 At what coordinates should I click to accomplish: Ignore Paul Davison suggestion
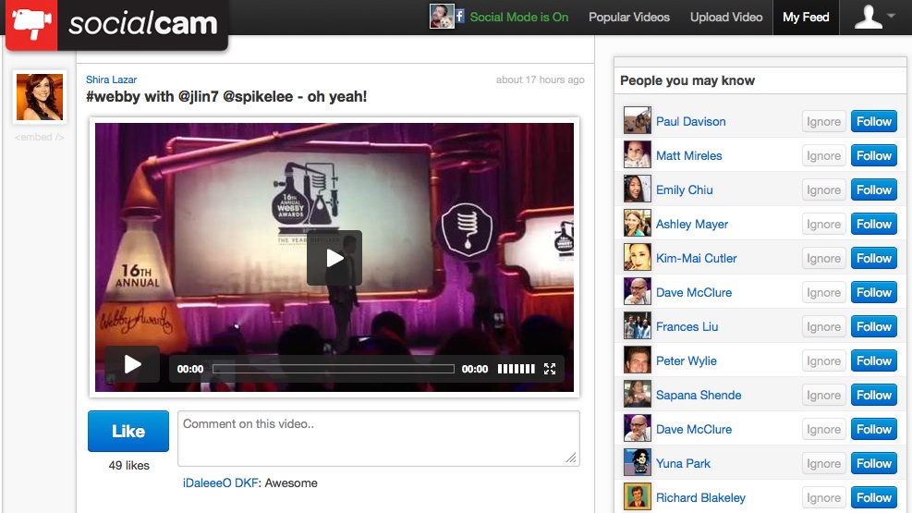click(823, 122)
